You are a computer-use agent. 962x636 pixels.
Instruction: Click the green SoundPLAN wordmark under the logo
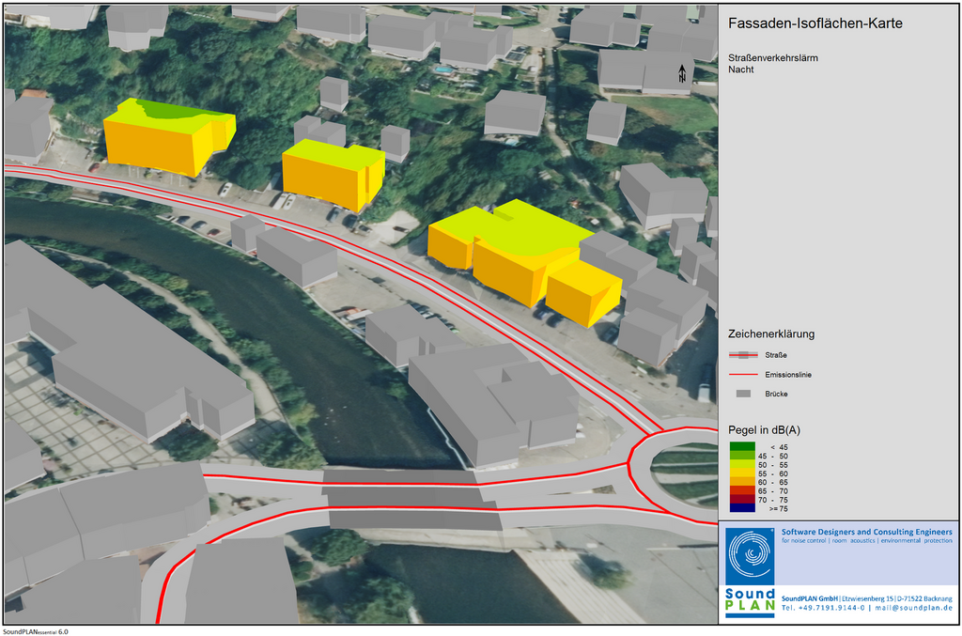[x=750, y=601]
